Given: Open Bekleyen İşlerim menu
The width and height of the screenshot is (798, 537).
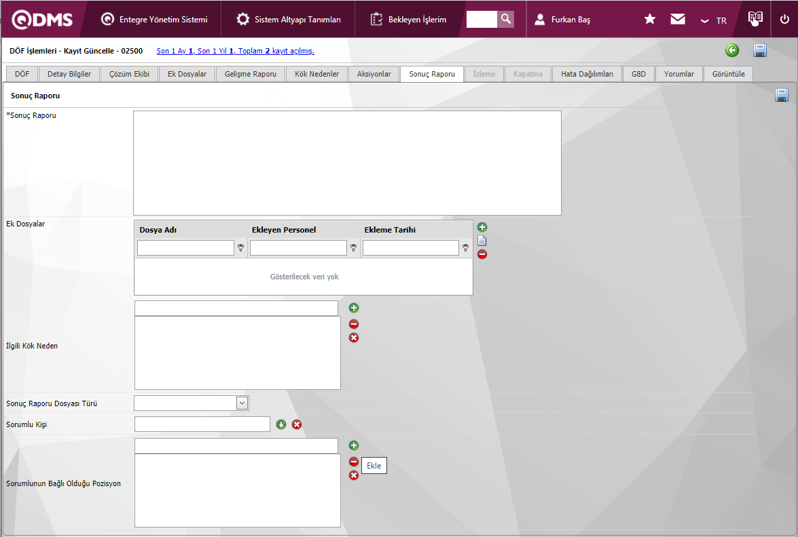Looking at the screenshot, I should [409, 19].
